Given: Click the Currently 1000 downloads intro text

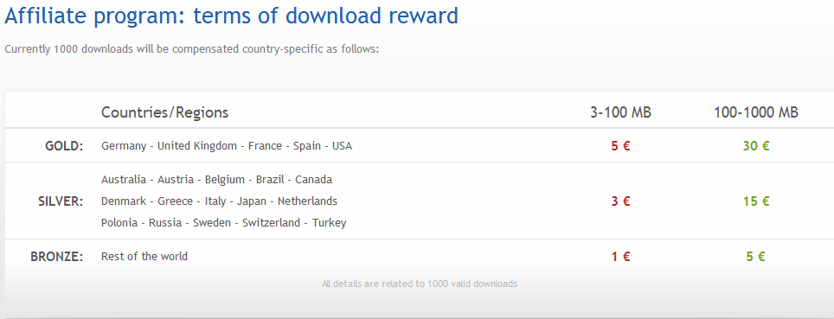Looking at the screenshot, I should pyautogui.click(x=191, y=49).
